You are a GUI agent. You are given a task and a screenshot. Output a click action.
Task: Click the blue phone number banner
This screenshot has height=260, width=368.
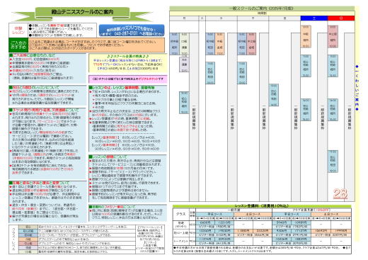pyautogui.click(x=132, y=30)
